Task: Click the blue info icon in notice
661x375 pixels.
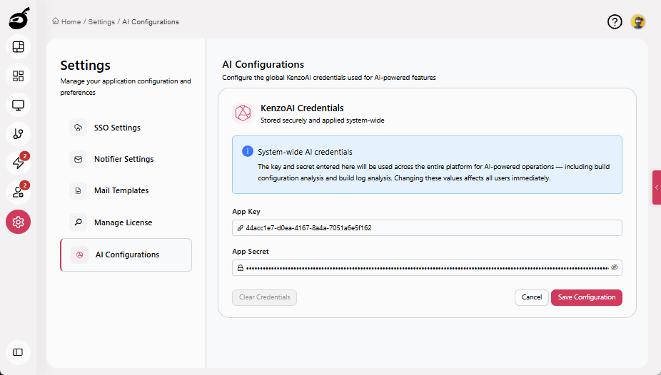Action: tap(248, 151)
